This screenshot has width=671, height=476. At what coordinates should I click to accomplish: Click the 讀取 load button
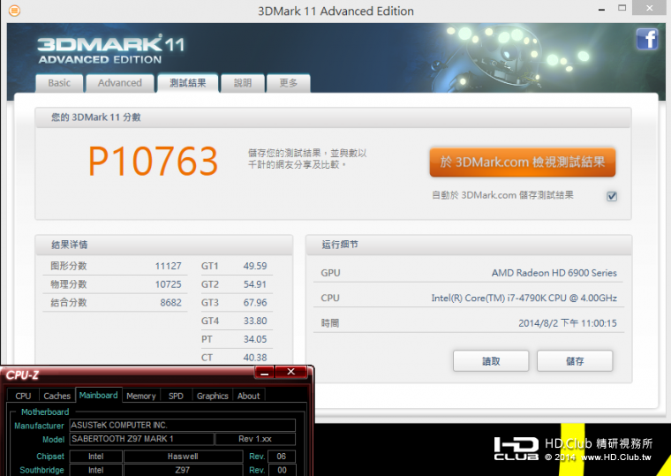[491, 361]
